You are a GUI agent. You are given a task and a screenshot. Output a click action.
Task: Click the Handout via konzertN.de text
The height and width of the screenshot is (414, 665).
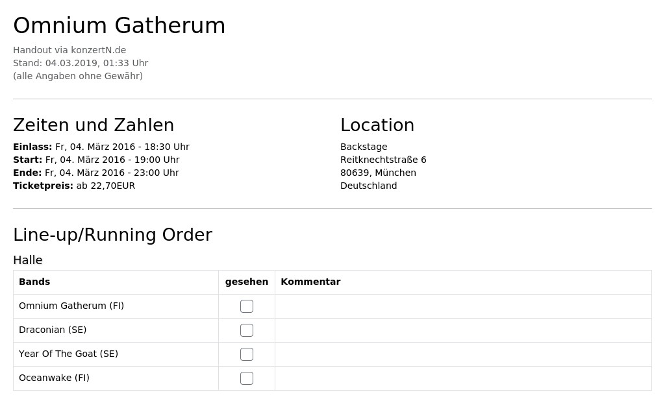pos(69,50)
